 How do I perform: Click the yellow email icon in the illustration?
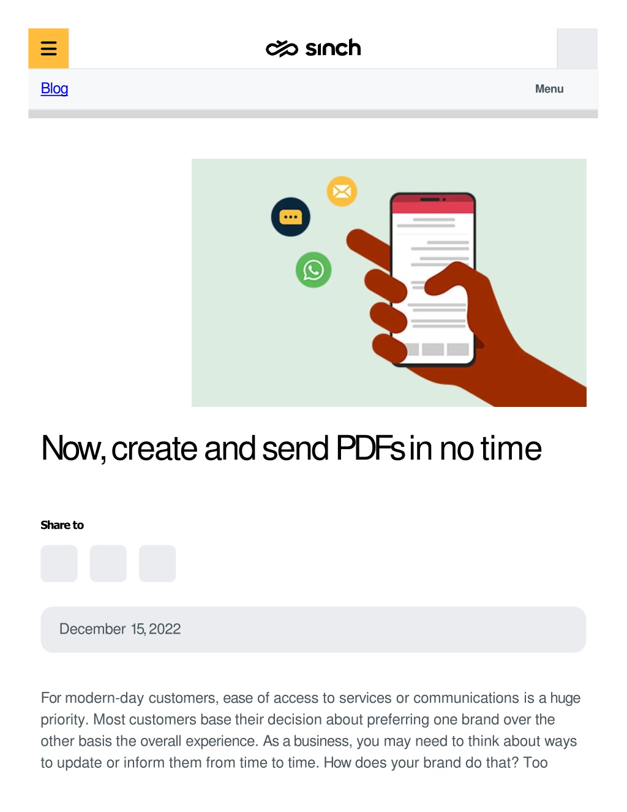[342, 191]
